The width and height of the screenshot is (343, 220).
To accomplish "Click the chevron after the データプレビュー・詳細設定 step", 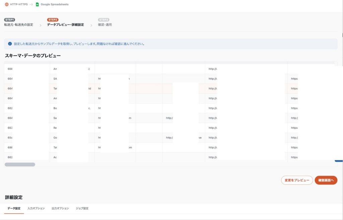I will (91, 25).
